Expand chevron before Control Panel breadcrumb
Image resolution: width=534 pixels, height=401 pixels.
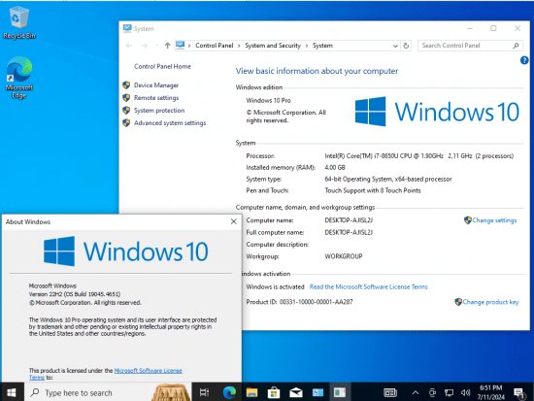pos(189,46)
